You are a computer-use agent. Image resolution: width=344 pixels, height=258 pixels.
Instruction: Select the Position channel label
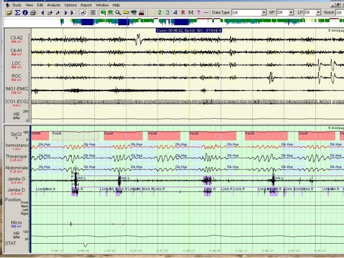coord(13,200)
